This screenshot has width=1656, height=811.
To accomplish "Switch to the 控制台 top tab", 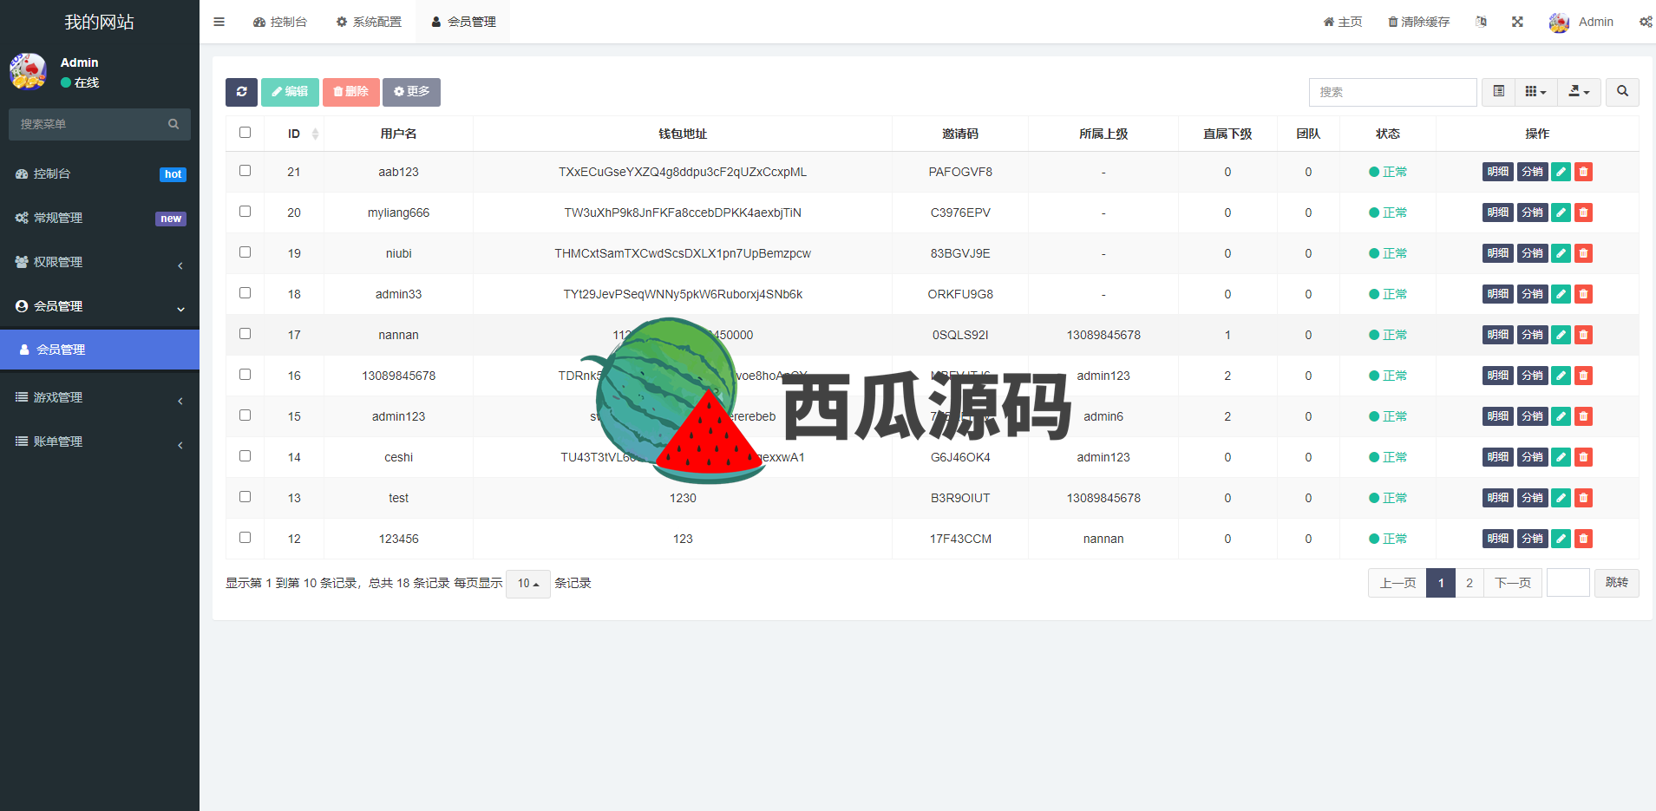I will coord(280,22).
